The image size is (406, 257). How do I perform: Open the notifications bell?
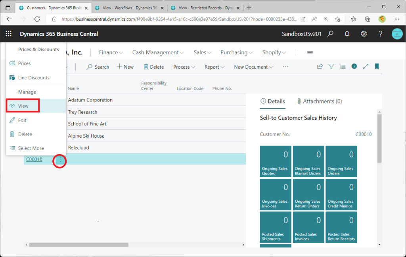(x=347, y=34)
